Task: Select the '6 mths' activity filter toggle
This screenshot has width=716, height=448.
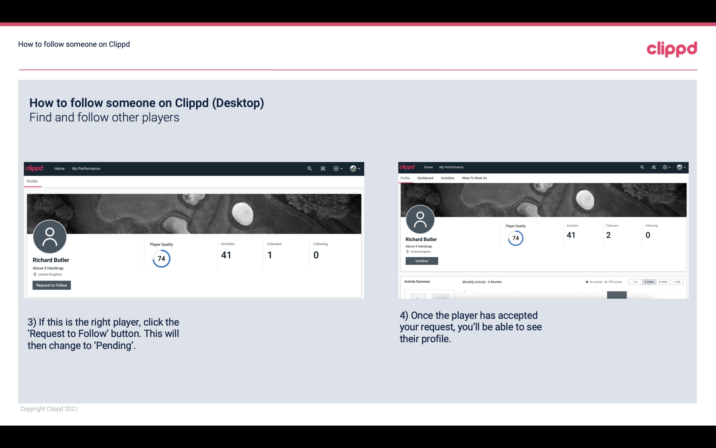Action: point(649,282)
